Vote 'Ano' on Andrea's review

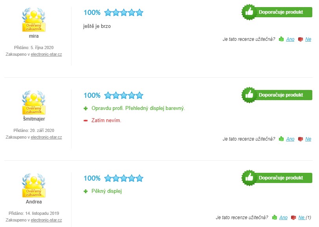coord(283,217)
